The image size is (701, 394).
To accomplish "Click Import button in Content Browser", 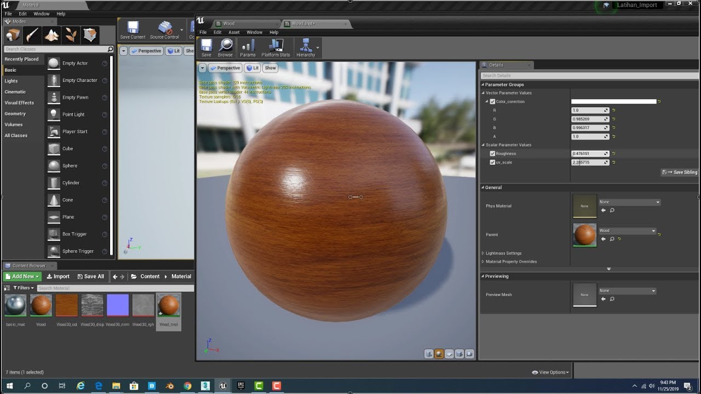I will pos(58,277).
